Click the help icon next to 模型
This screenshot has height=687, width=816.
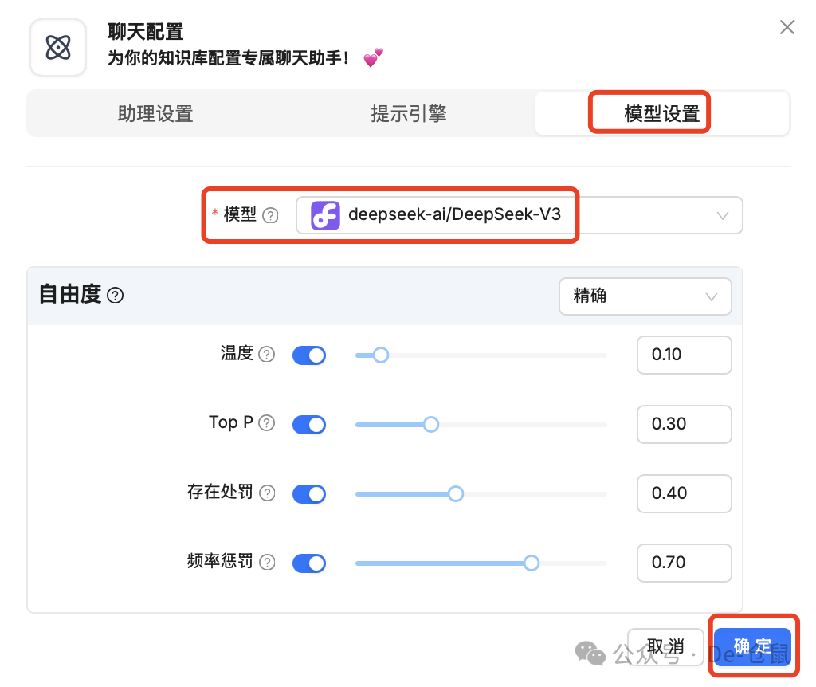270,215
